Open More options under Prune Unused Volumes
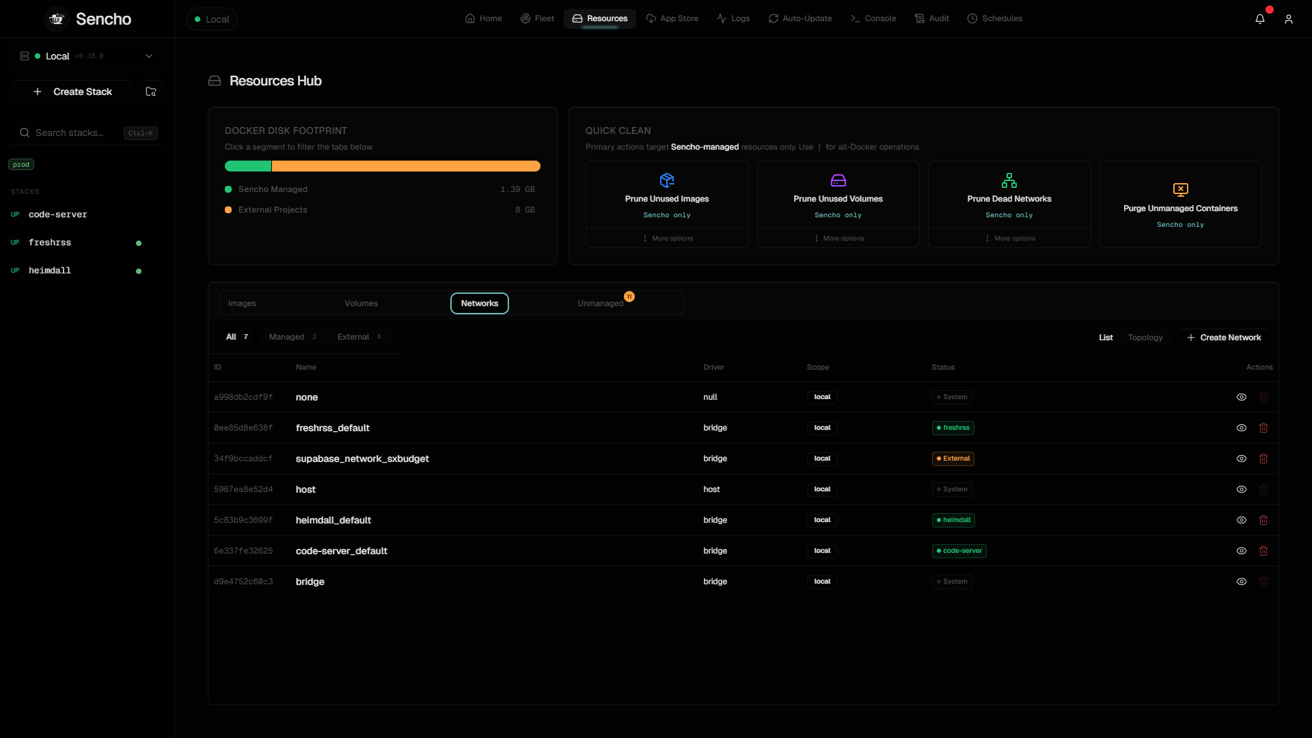Image resolution: width=1312 pixels, height=738 pixels. 838,238
